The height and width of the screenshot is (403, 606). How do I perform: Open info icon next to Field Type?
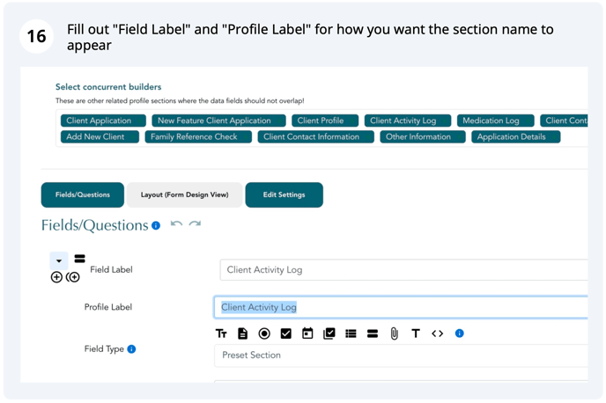(x=131, y=349)
